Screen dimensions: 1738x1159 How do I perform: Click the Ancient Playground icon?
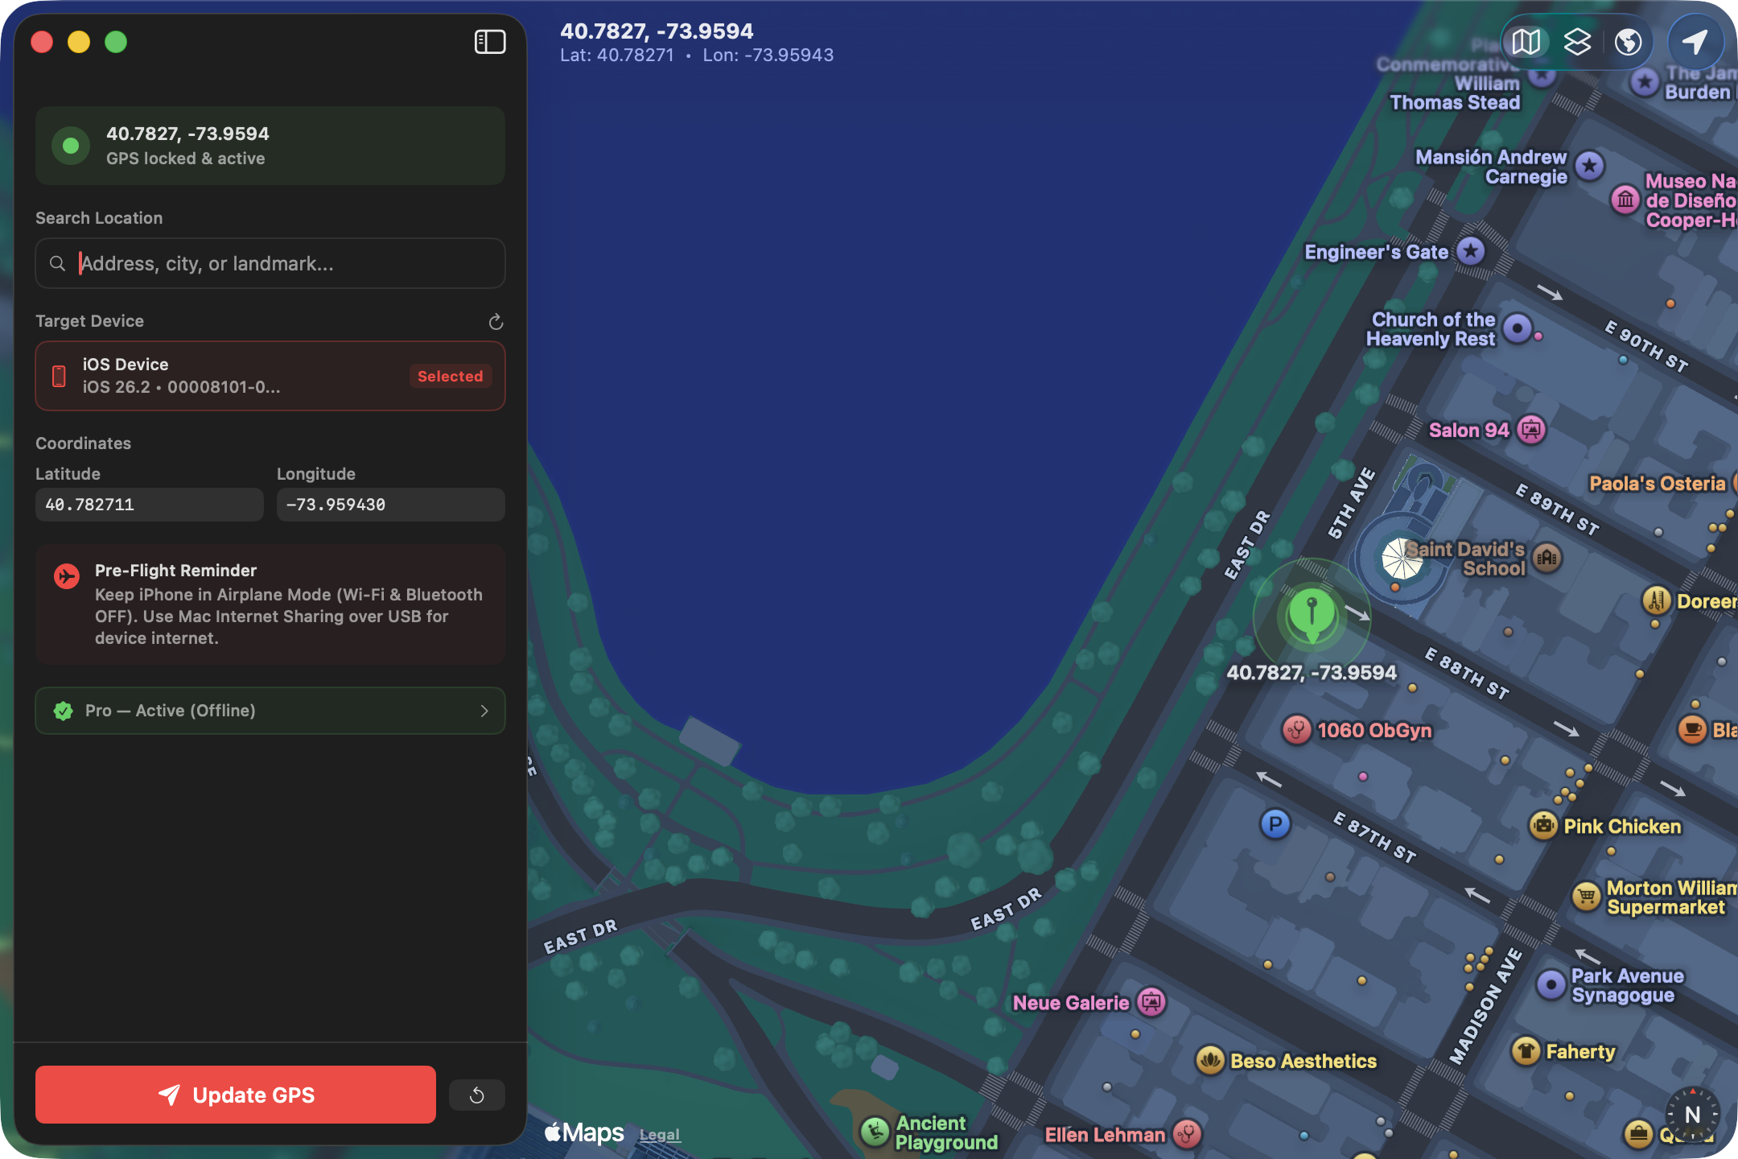pyautogui.click(x=875, y=1132)
